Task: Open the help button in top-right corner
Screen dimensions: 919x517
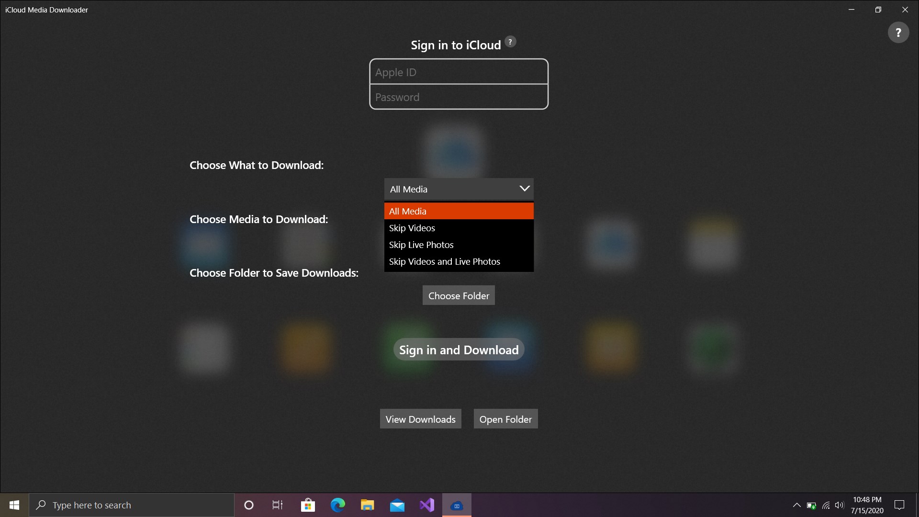Action: 898,33
